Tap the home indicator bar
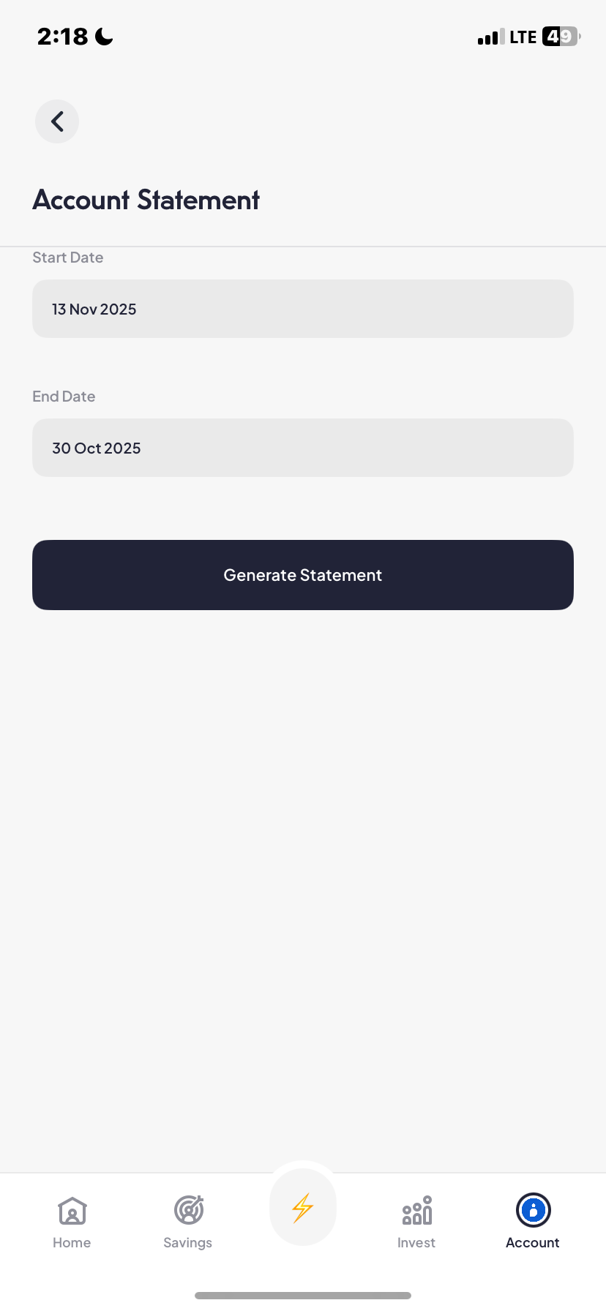The image size is (606, 1311). click(303, 1296)
